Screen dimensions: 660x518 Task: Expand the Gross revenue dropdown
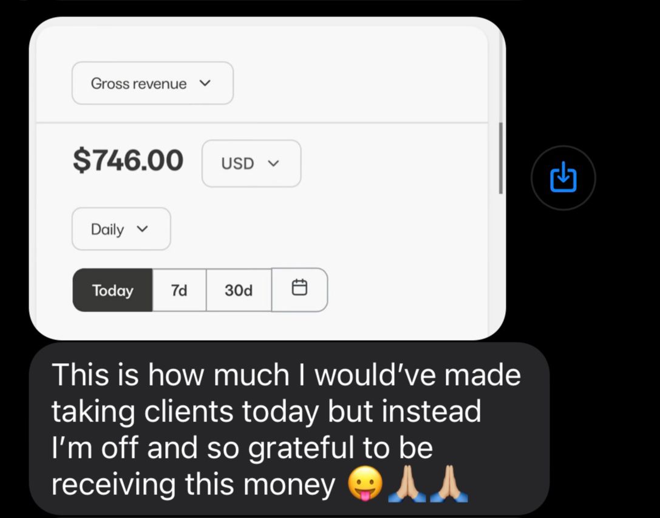[153, 83]
